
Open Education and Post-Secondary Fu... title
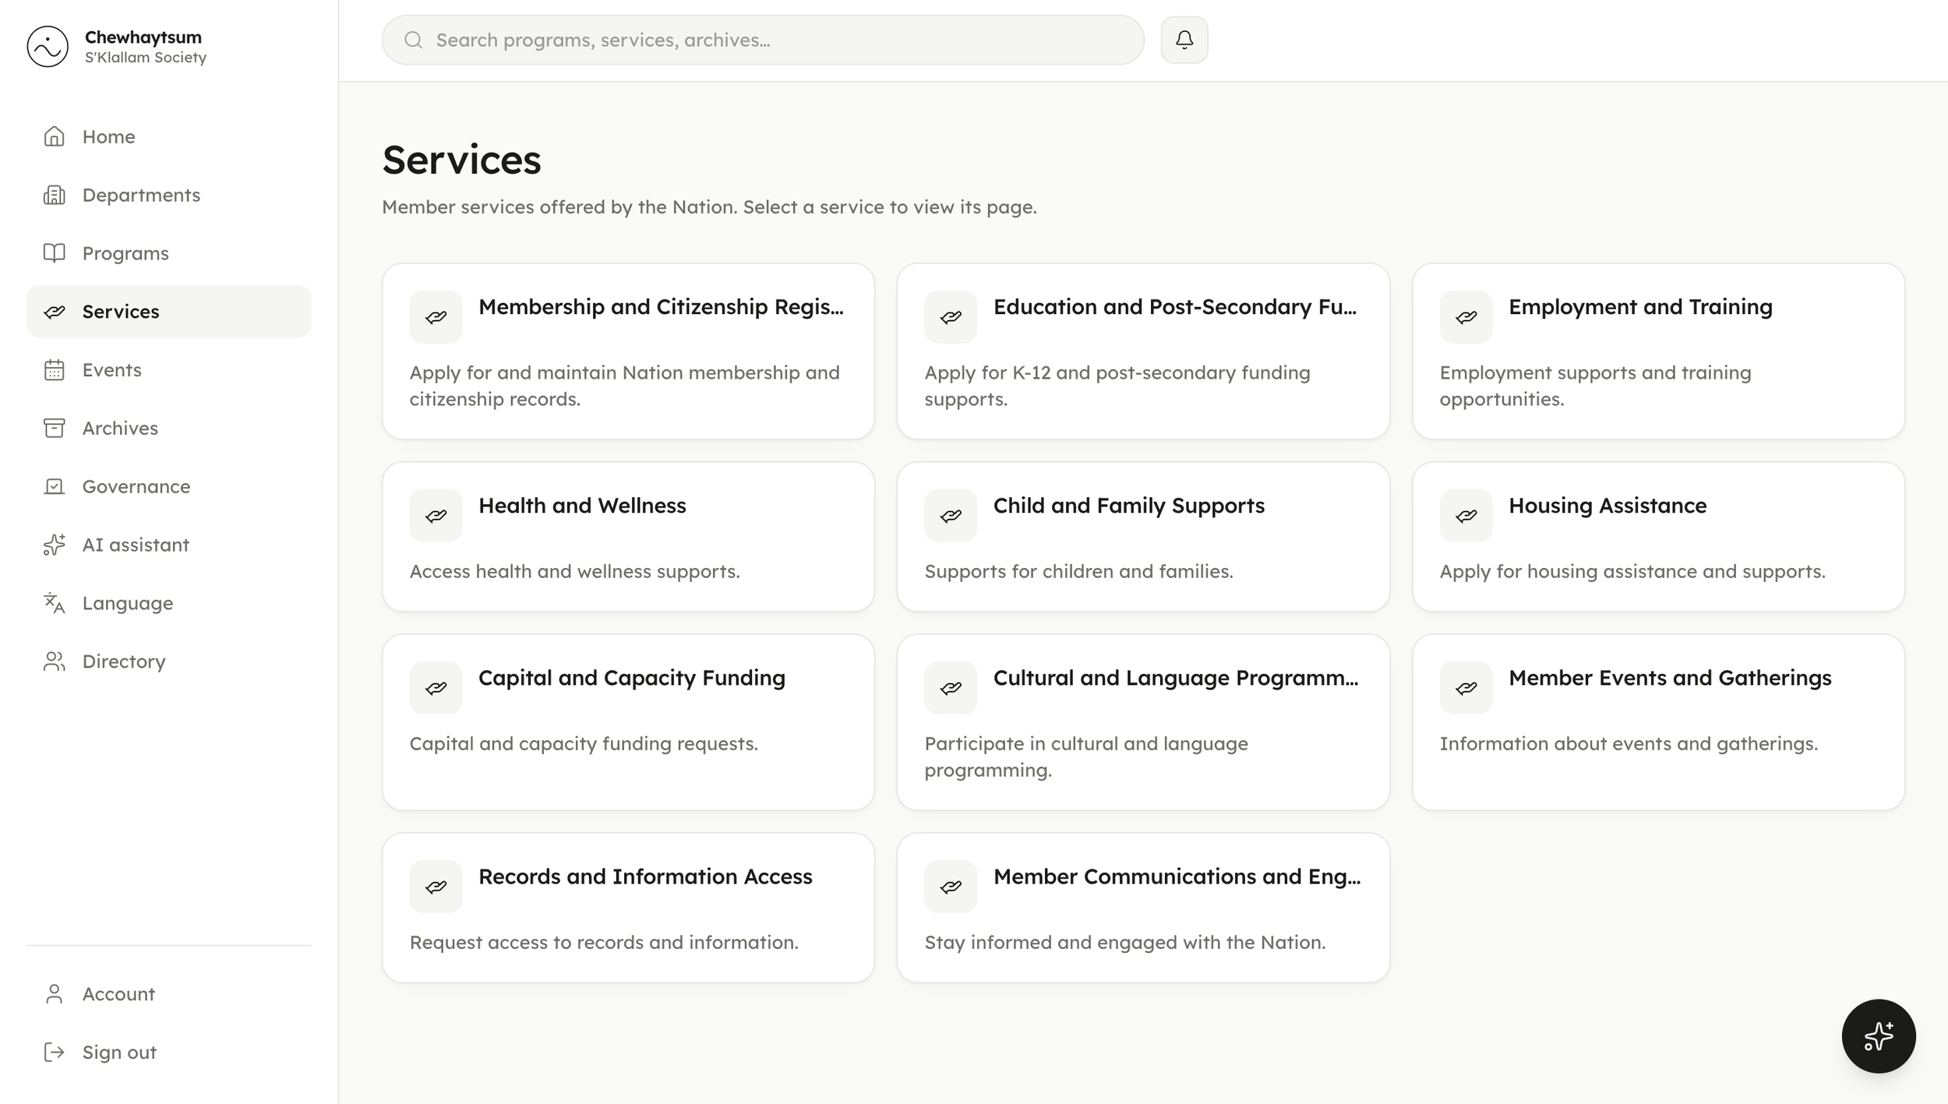coord(1175,307)
